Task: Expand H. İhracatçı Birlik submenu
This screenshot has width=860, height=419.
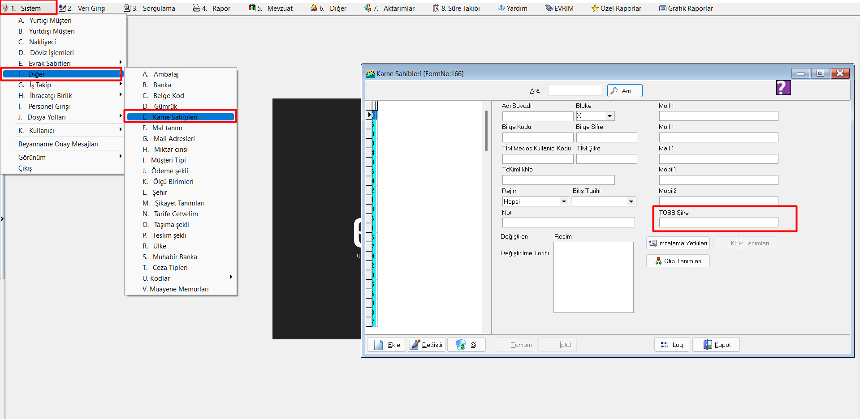Action: coord(63,95)
